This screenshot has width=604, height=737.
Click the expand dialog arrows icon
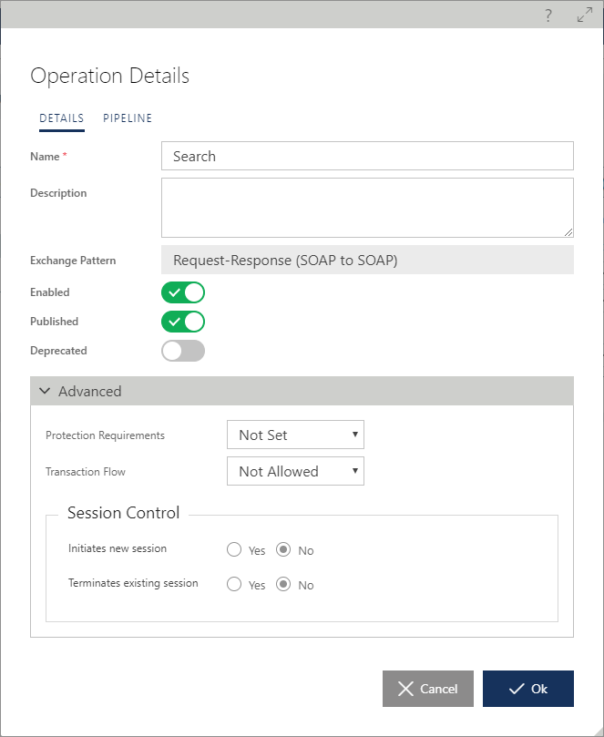tap(585, 15)
